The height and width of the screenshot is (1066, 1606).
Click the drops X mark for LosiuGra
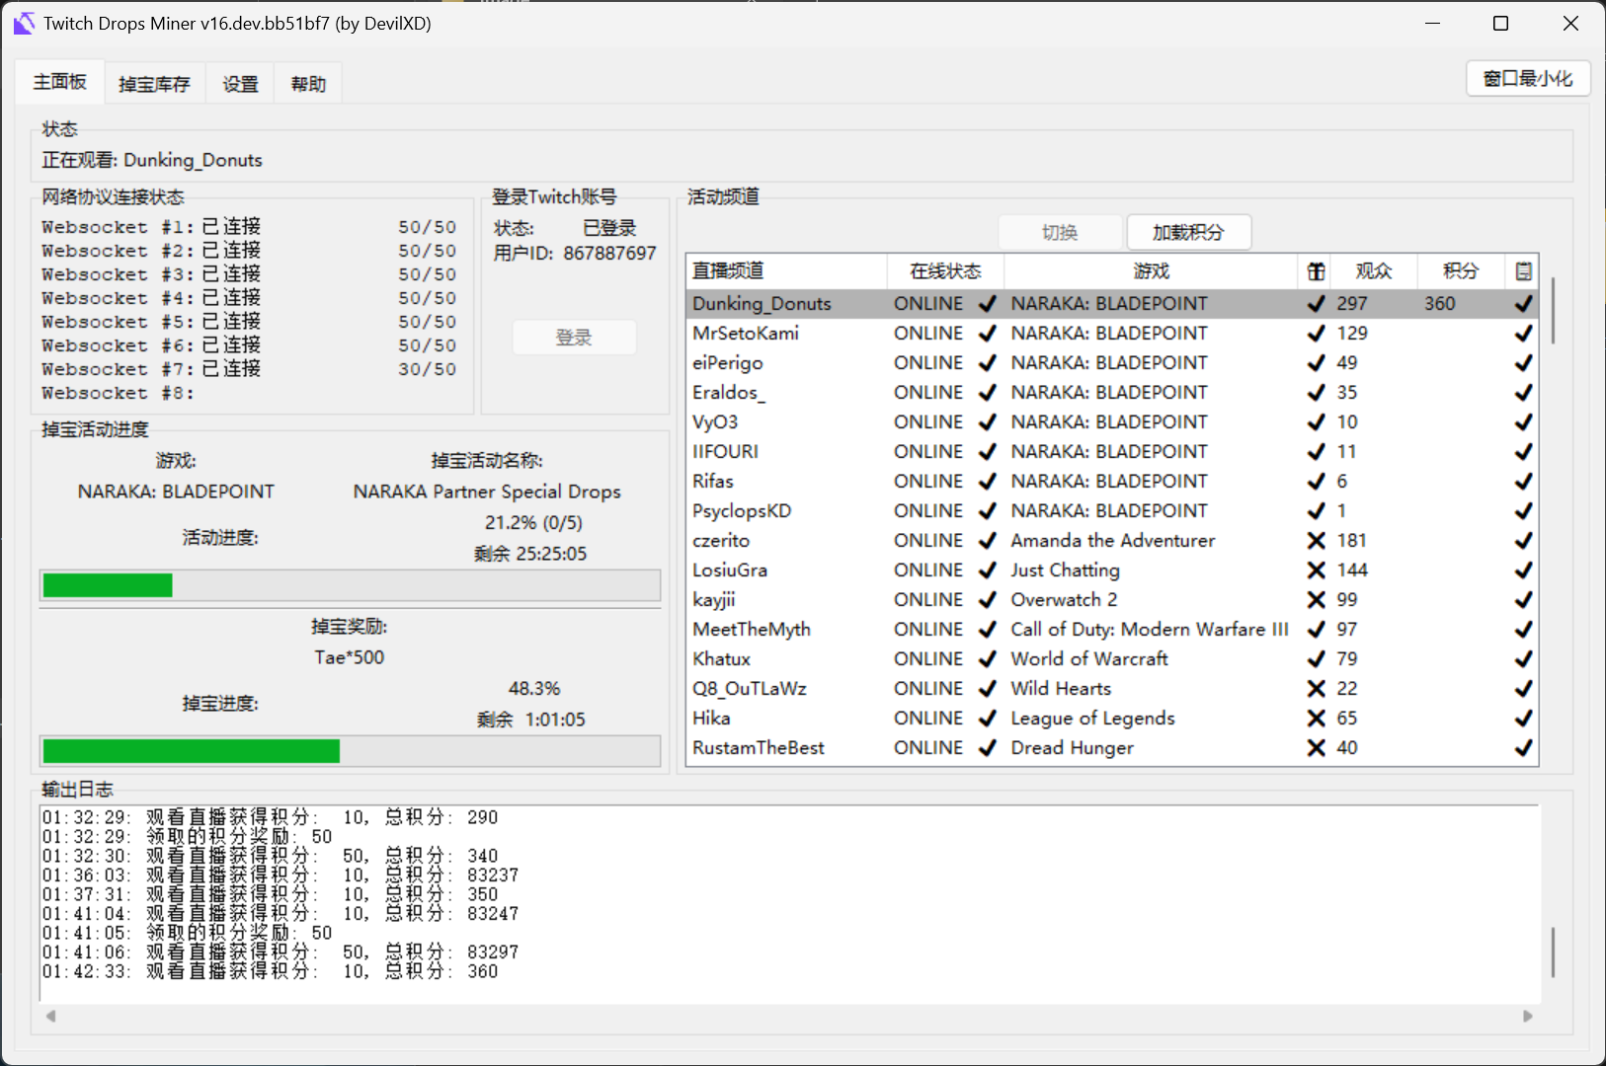click(x=1316, y=571)
